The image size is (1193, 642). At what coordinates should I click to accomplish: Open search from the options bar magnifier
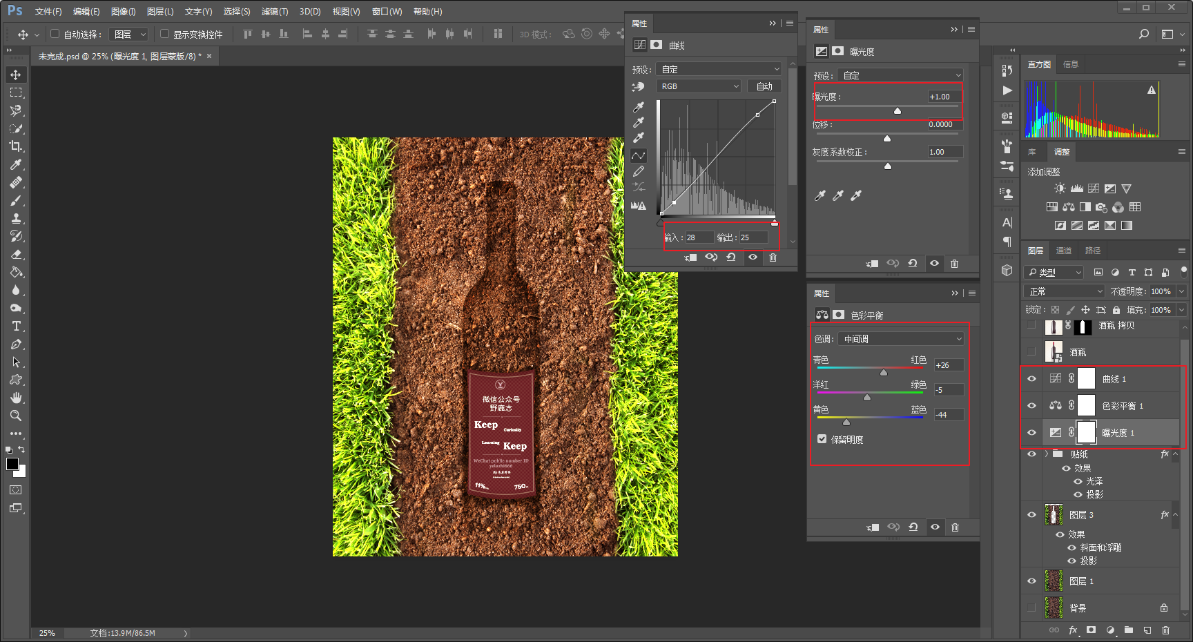(x=1144, y=34)
